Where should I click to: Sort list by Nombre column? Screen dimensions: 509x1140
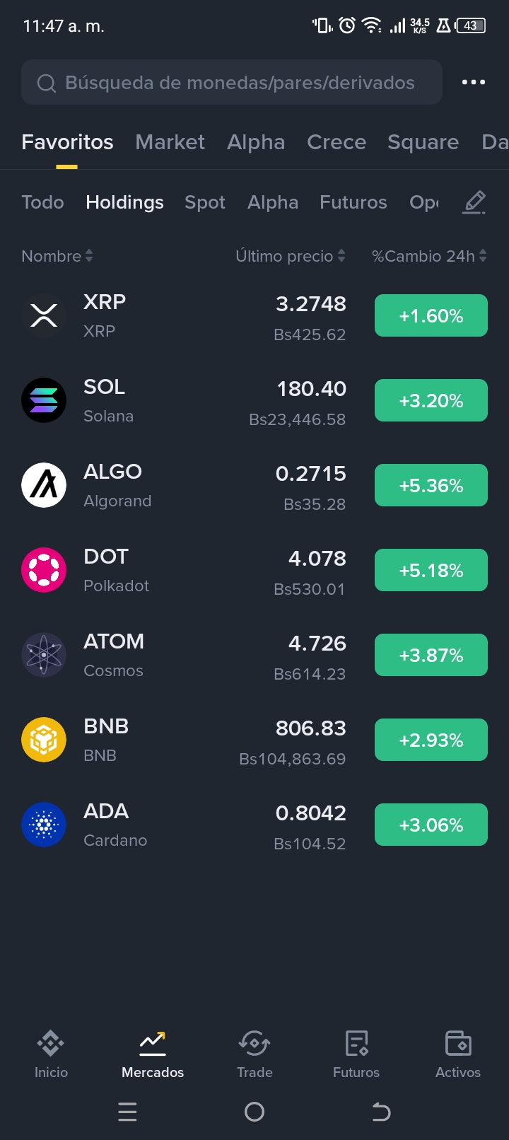(57, 256)
